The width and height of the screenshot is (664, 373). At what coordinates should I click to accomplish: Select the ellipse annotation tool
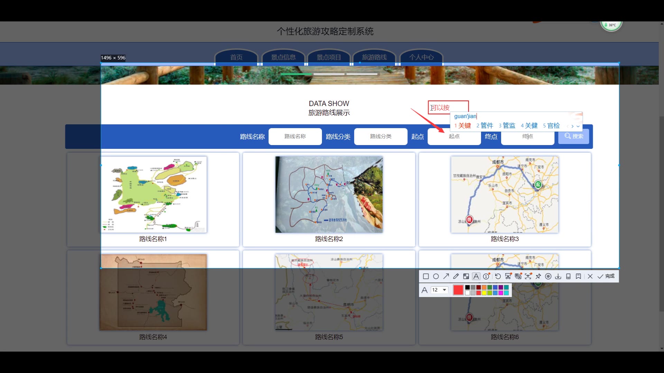coord(436,276)
